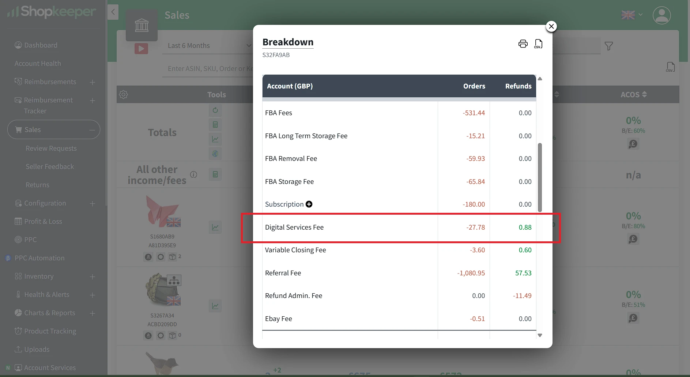Open Account Health page
The height and width of the screenshot is (377, 690).
(x=38, y=64)
